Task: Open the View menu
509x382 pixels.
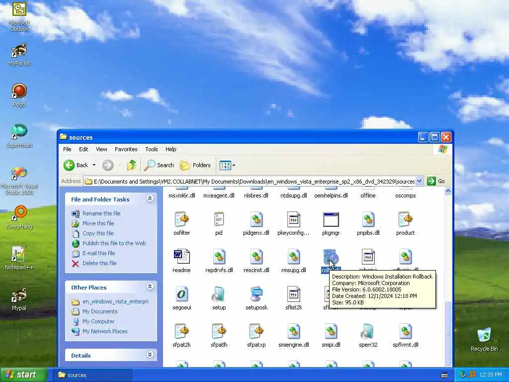Action: 101,149
